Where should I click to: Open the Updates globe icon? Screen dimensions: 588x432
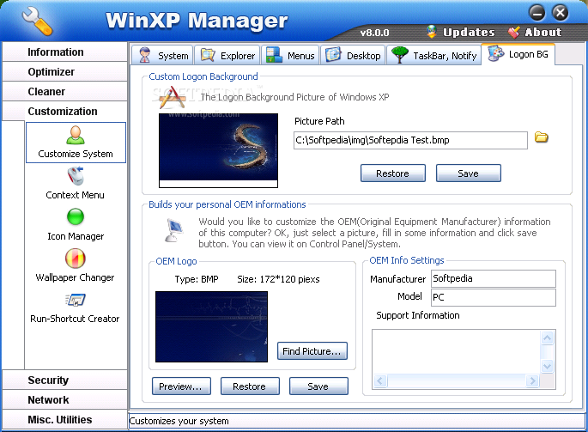pos(432,32)
